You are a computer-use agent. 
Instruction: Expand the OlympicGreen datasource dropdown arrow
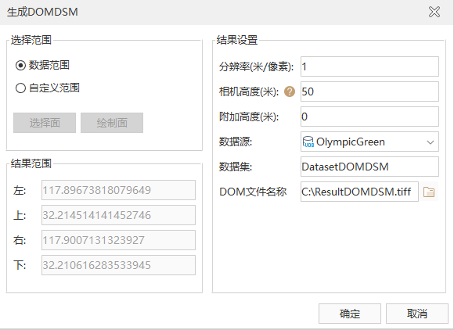pos(431,142)
